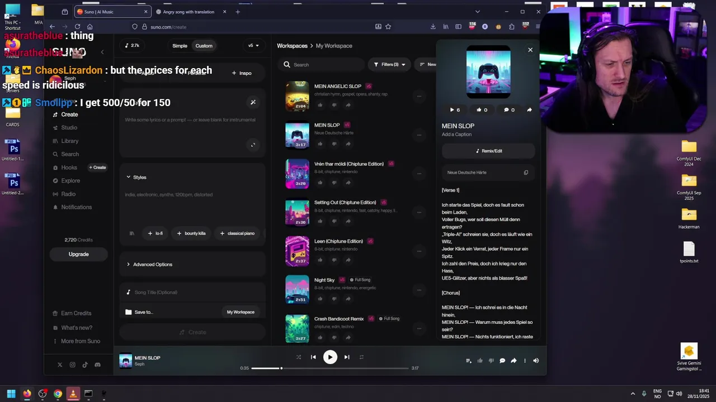The height and width of the screenshot is (402, 716).
Task: Open Suno Discord link icon
Action: [x=97, y=365]
